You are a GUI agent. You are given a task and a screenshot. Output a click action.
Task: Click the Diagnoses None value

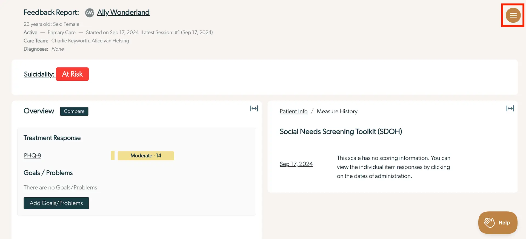58,49
